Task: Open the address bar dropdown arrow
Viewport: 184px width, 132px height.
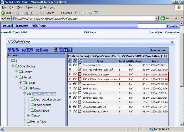Action: 157,18
